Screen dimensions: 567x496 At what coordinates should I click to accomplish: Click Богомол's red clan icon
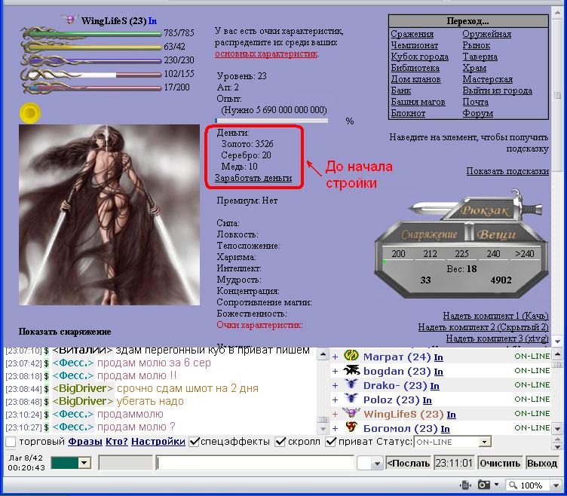tap(351, 427)
